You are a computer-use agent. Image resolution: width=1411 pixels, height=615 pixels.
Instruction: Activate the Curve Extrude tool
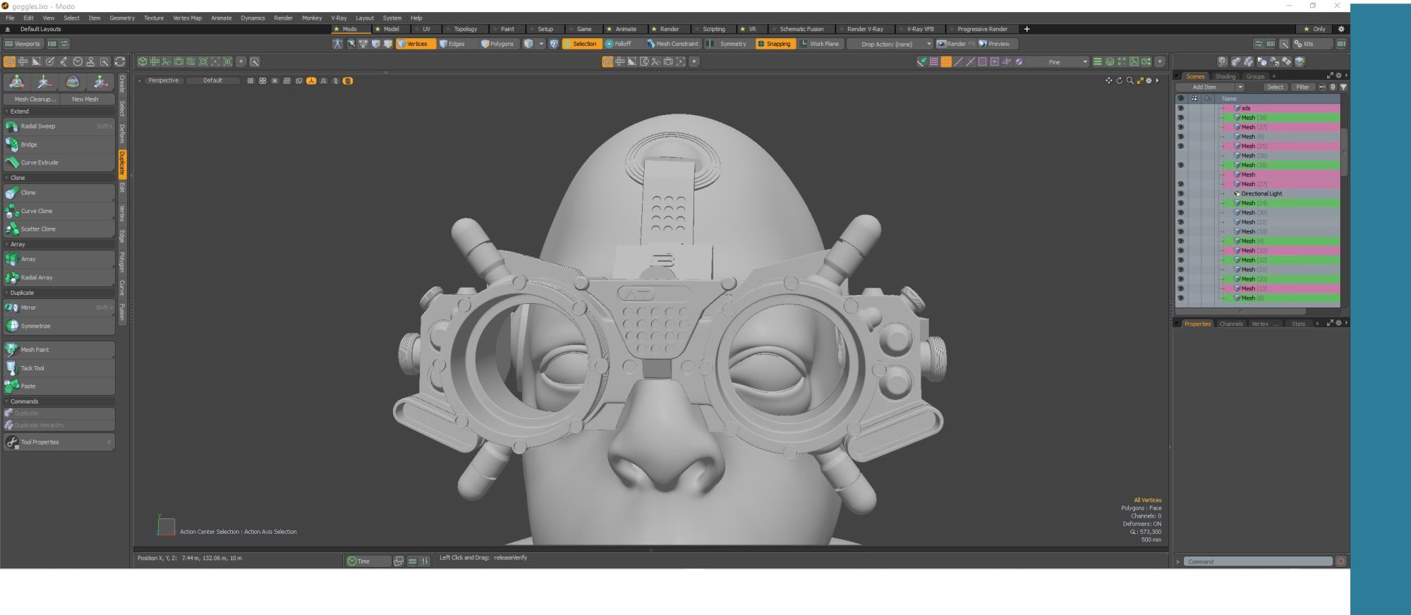coord(59,163)
